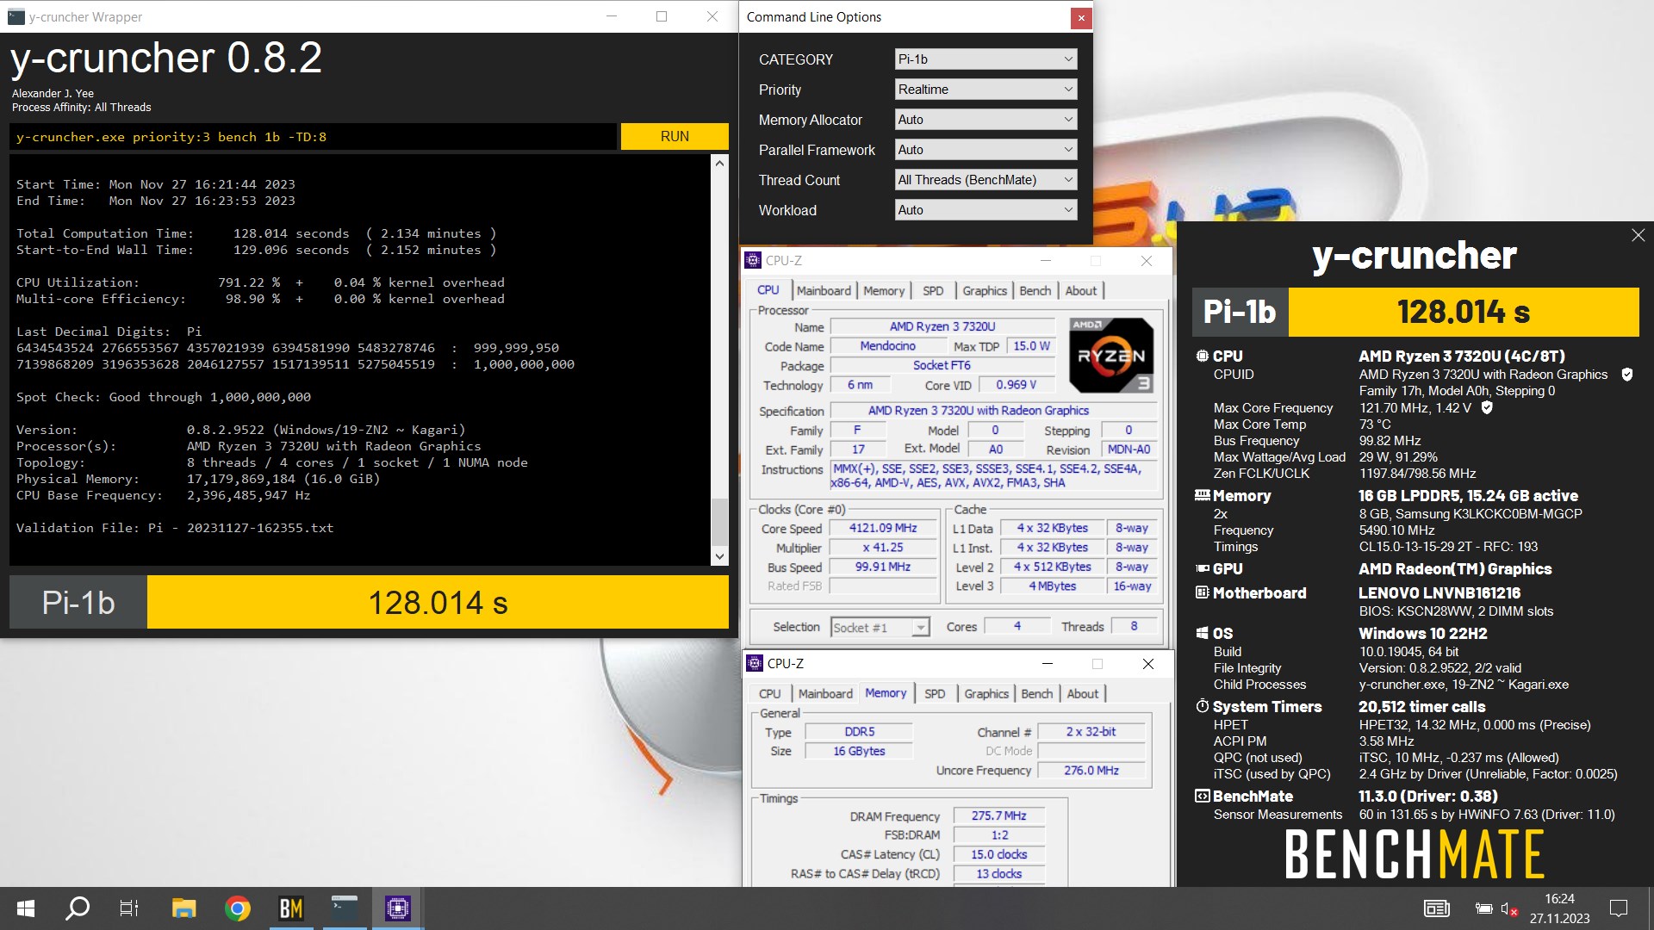
Task: Close the BenchMate result panel with X
Action: coord(1638,235)
